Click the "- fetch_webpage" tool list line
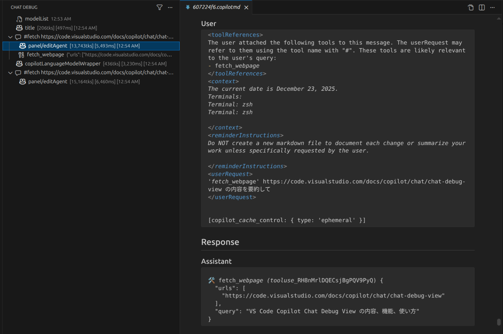The width and height of the screenshot is (503, 334). pyautogui.click(x=234, y=66)
